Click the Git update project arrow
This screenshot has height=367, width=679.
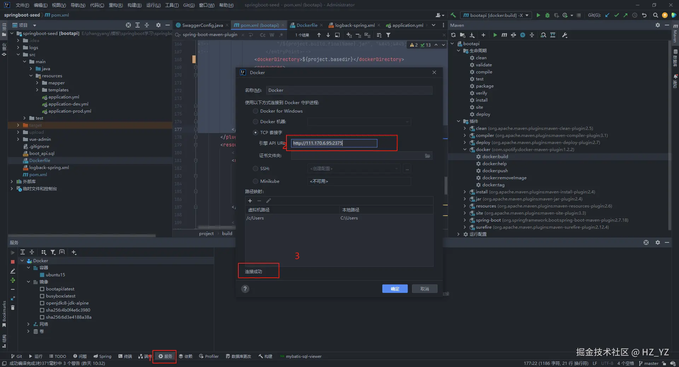607,15
